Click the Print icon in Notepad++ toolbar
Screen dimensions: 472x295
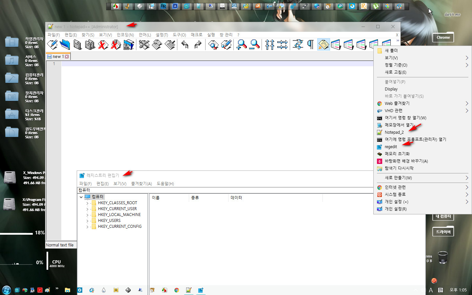[129, 45]
